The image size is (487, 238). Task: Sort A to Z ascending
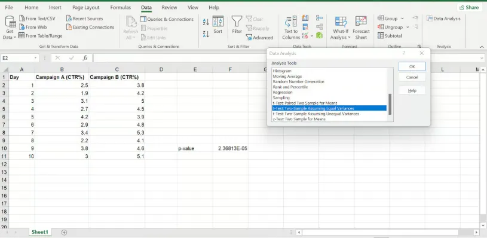(206, 22)
